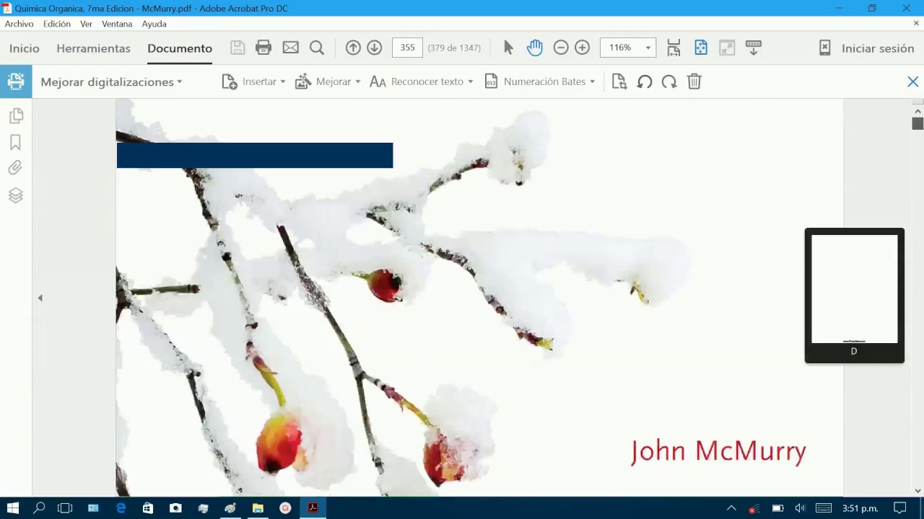Viewport: 924px width, 519px height.
Task: Click the page thumbnail preview labeled D
Action: pyautogui.click(x=855, y=296)
